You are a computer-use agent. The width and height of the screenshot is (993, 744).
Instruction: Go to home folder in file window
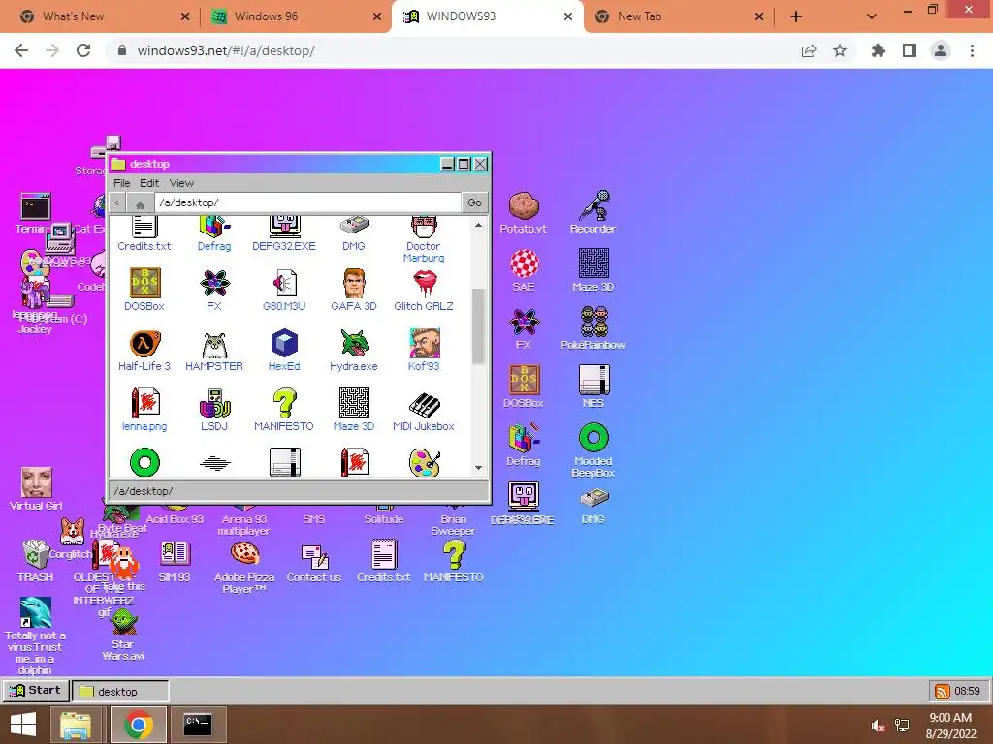coord(140,203)
